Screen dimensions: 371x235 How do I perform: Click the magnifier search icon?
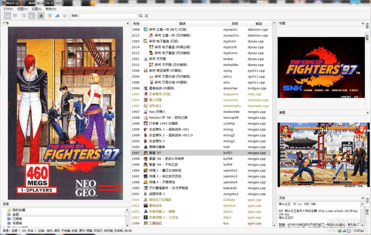click(141, 16)
